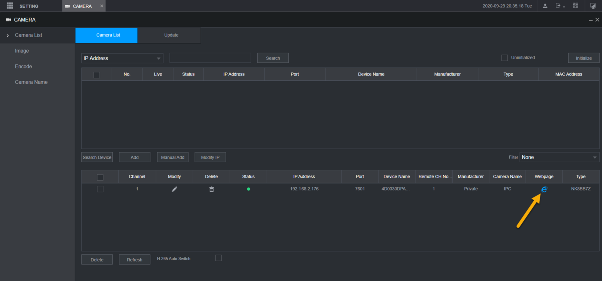Click the user account icon in the top bar
Viewport: 602px width, 281px height.
click(545, 6)
